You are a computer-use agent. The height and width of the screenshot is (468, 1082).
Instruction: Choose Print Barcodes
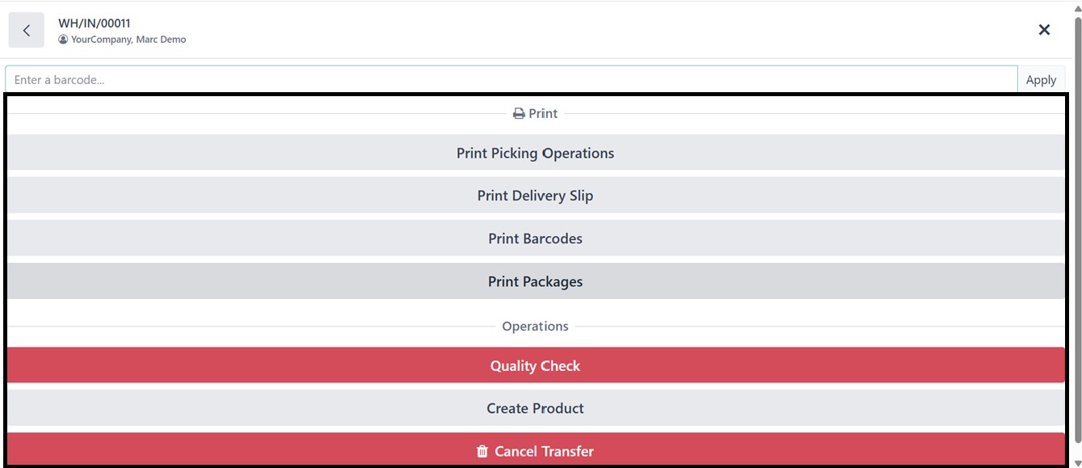tap(535, 238)
